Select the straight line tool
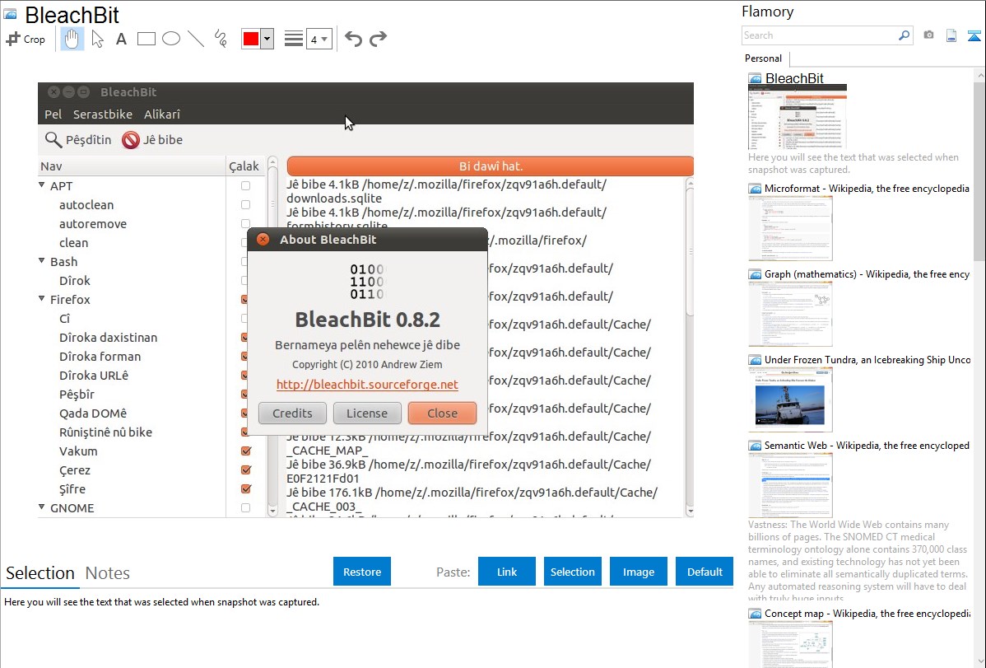The image size is (986, 668). 196,39
